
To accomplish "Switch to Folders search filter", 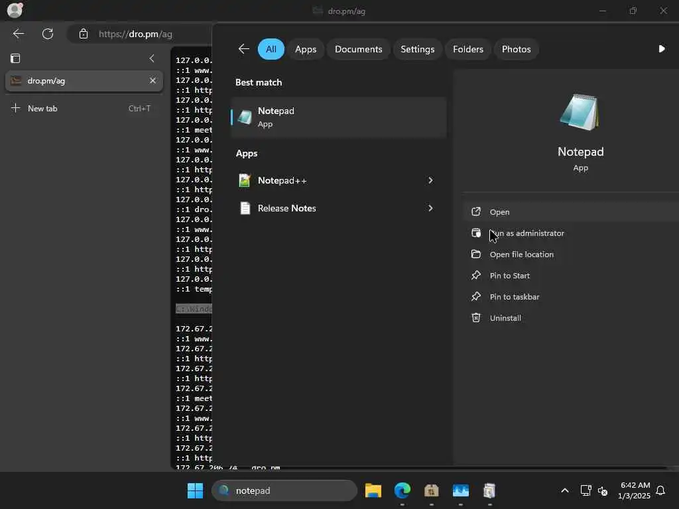I will point(468,49).
